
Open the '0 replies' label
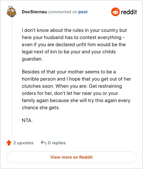pos(57,143)
